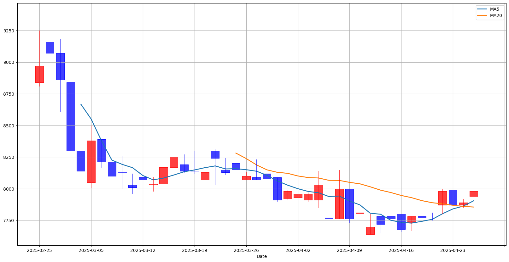
Task: Select the blue line sample in legend
Action: (x=483, y=9)
